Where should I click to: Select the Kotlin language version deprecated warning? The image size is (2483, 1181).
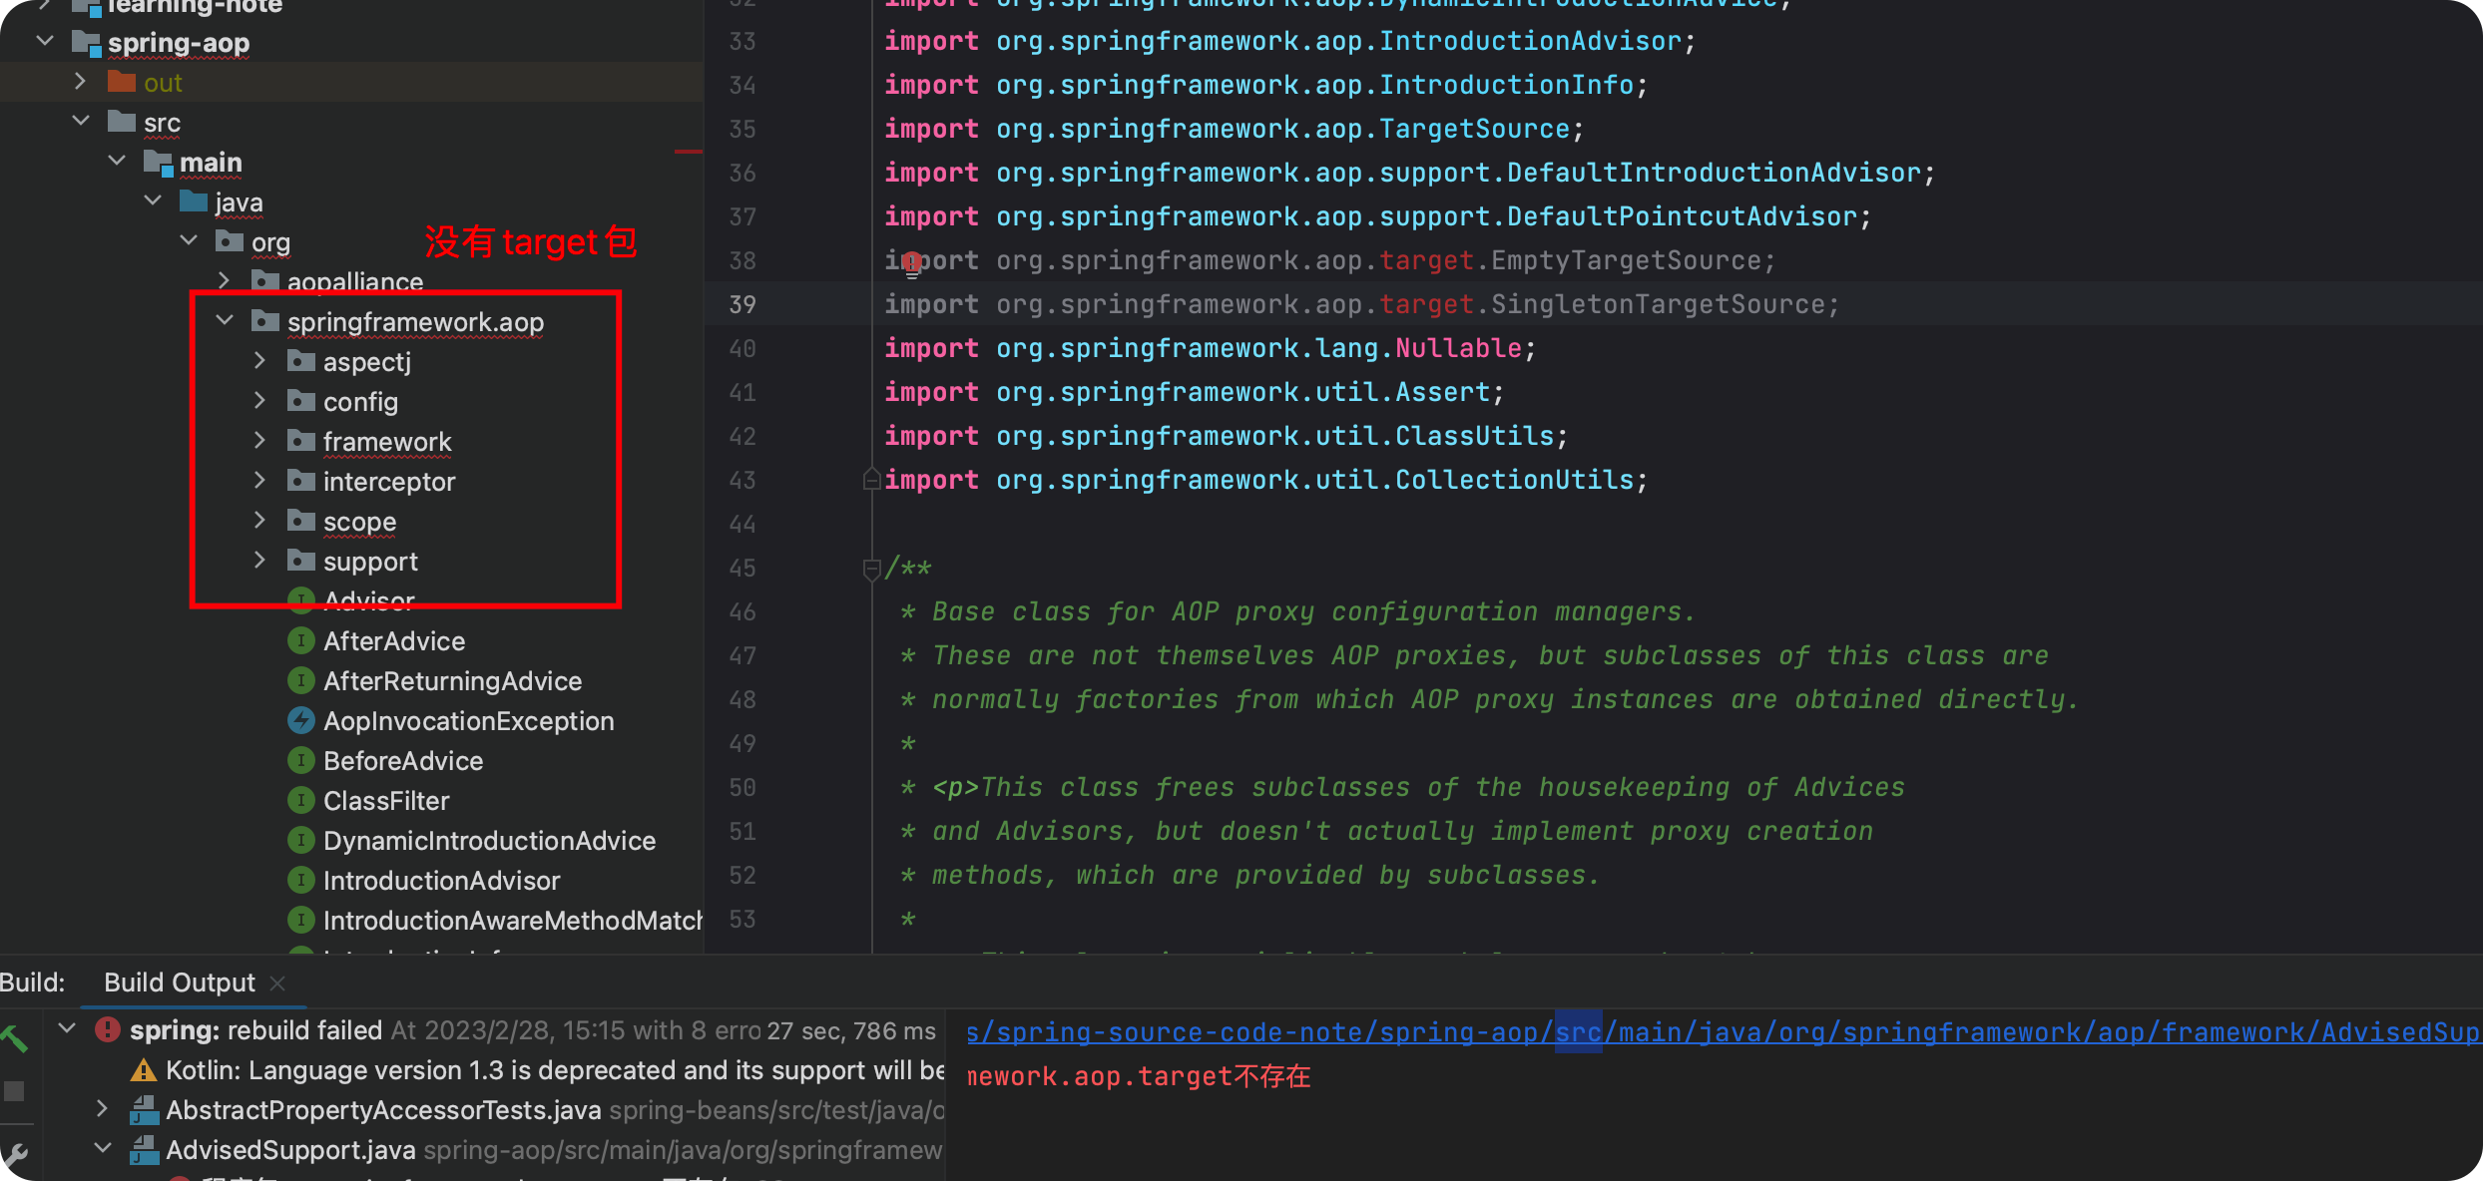click(555, 1070)
